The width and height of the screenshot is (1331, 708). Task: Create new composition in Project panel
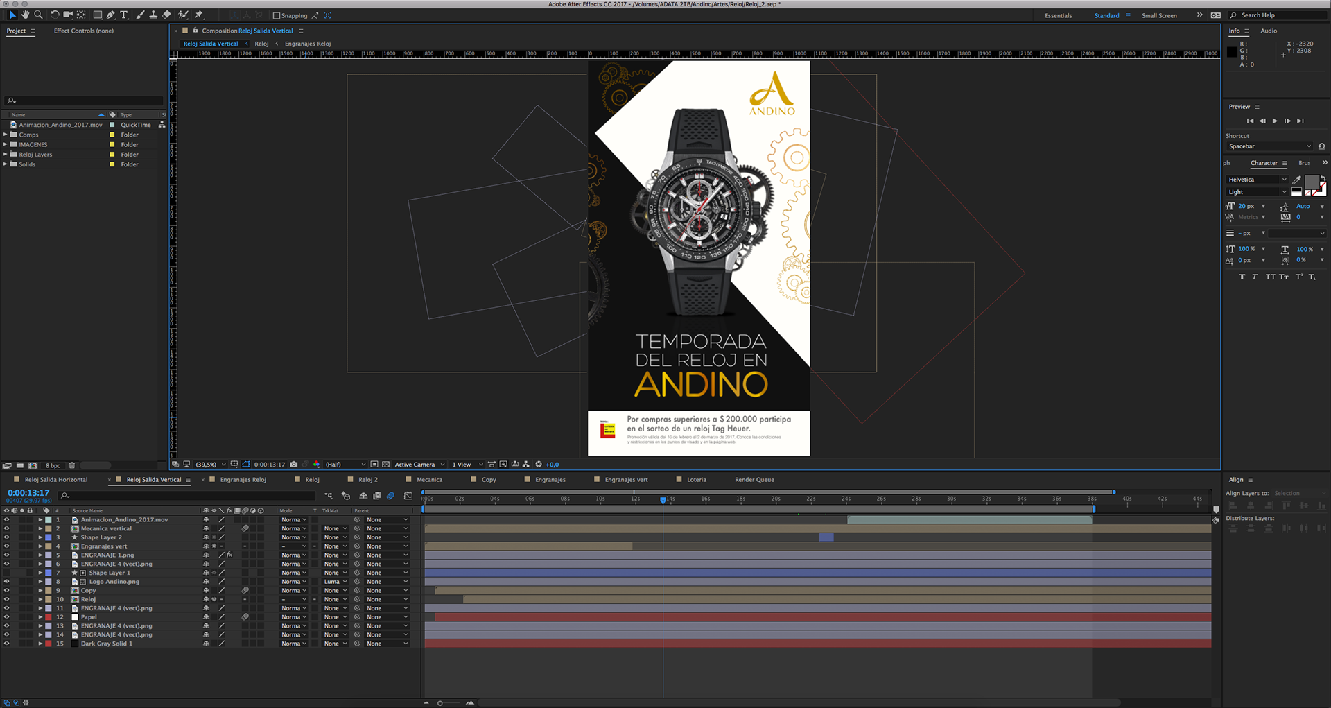(x=33, y=465)
